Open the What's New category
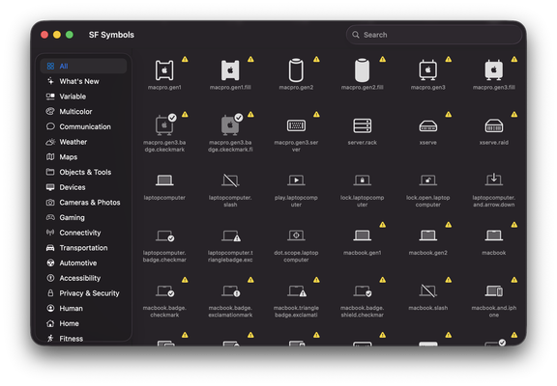Screen dimensions: 557x386 click(83, 81)
